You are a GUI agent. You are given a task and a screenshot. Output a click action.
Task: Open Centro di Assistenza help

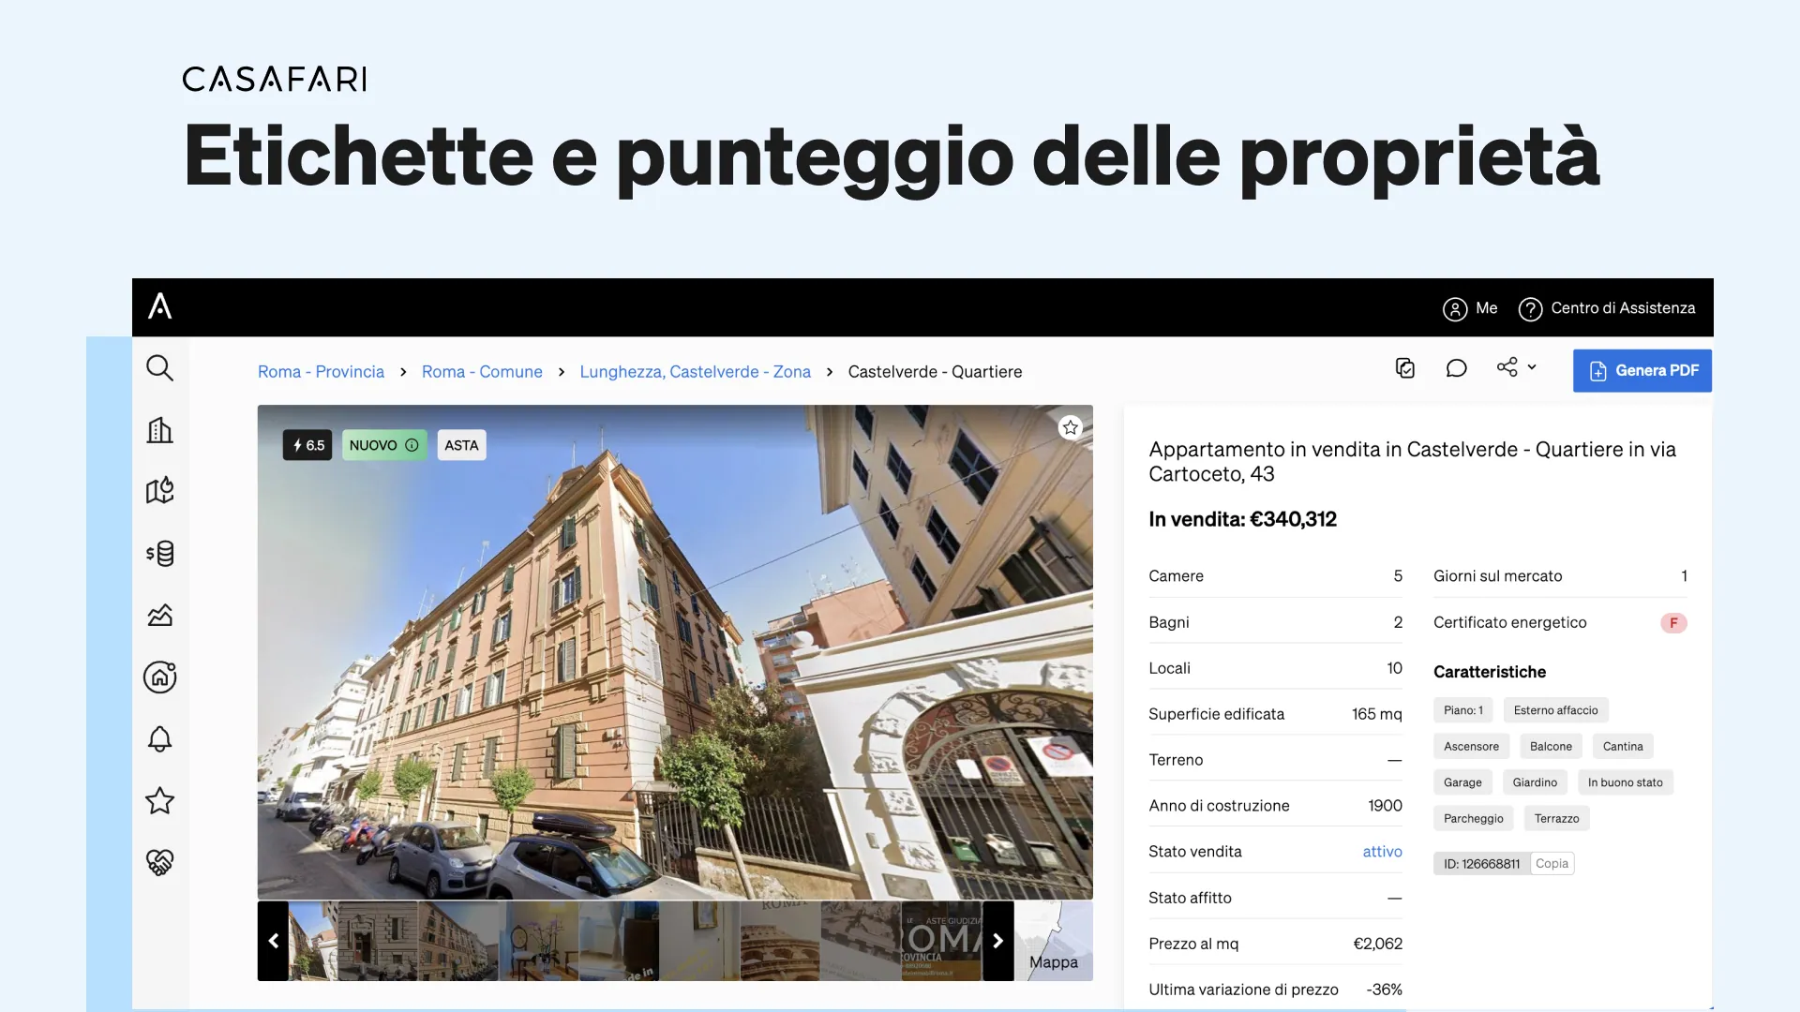pos(1607,308)
